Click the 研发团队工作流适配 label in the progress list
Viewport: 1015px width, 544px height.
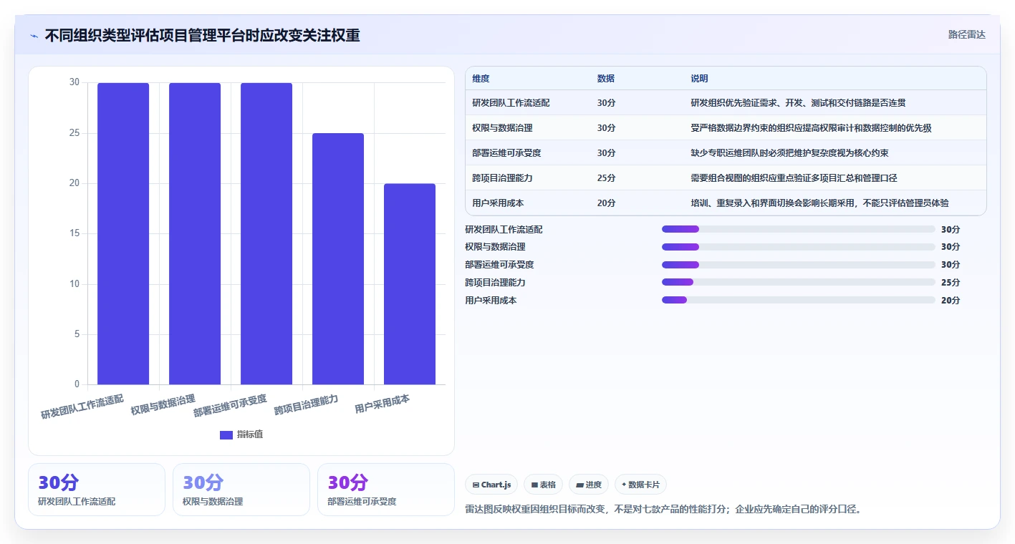(x=504, y=230)
